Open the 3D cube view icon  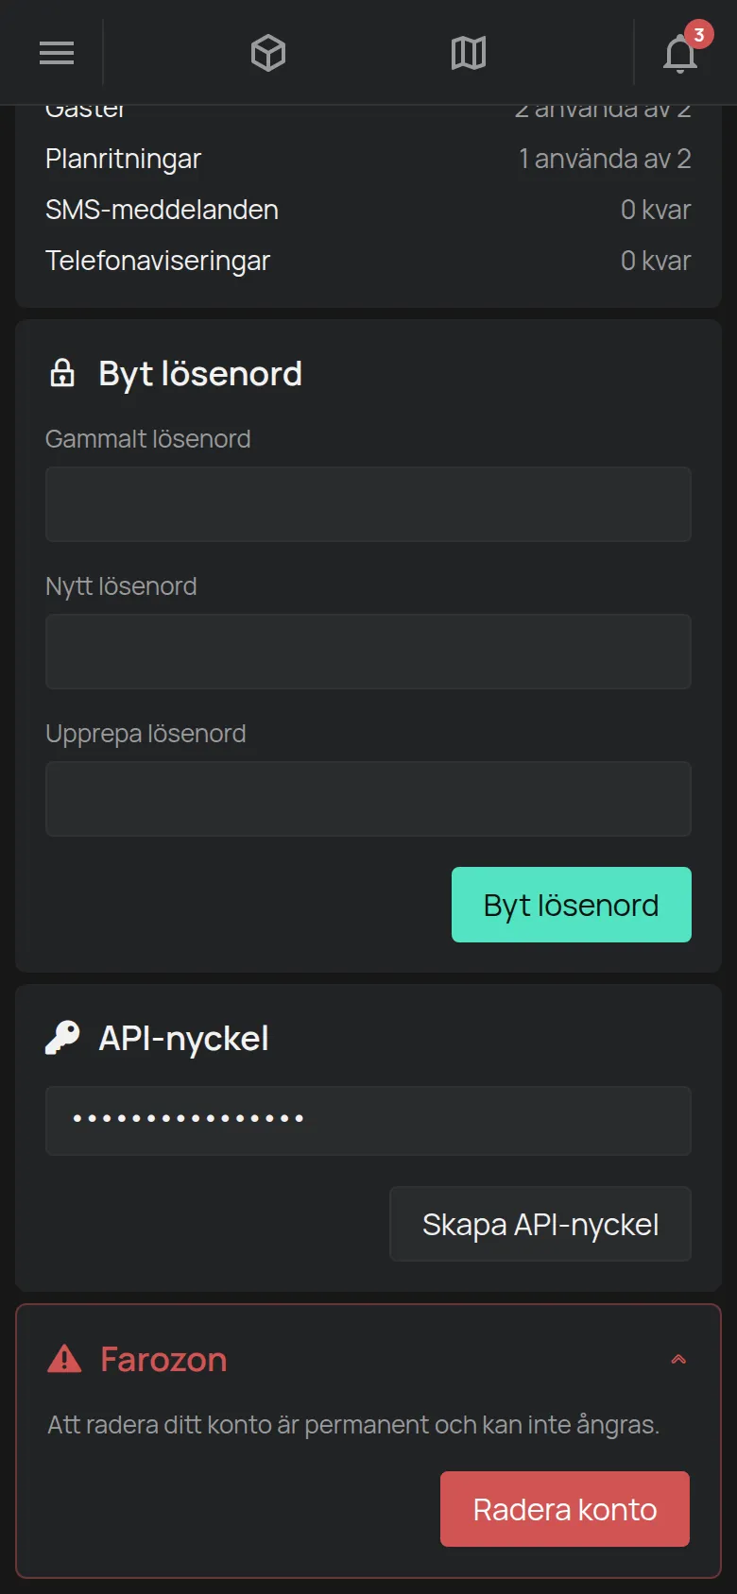click(x=268, y=53)
